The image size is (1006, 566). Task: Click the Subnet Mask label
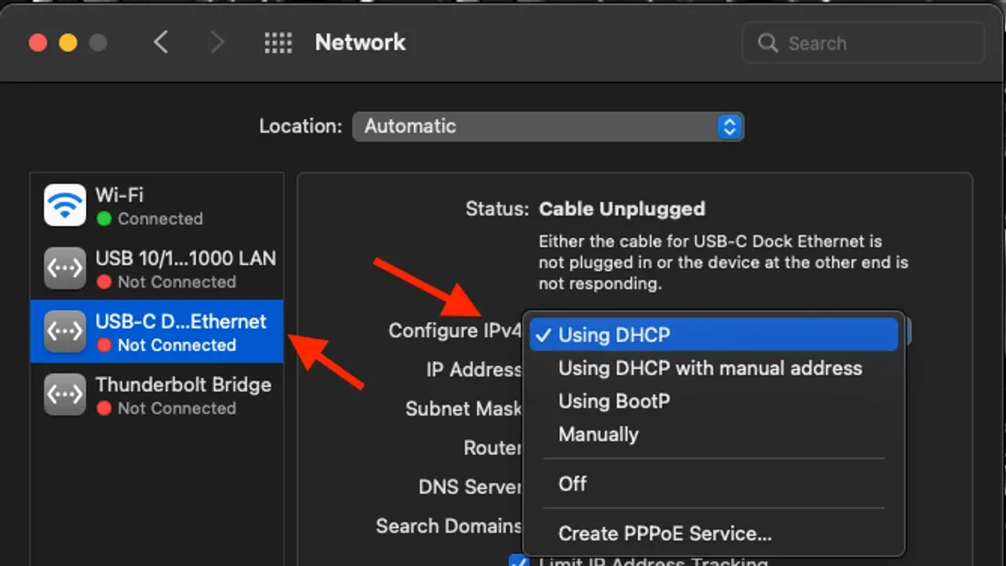pyautogui.click(x=464, y=408)
